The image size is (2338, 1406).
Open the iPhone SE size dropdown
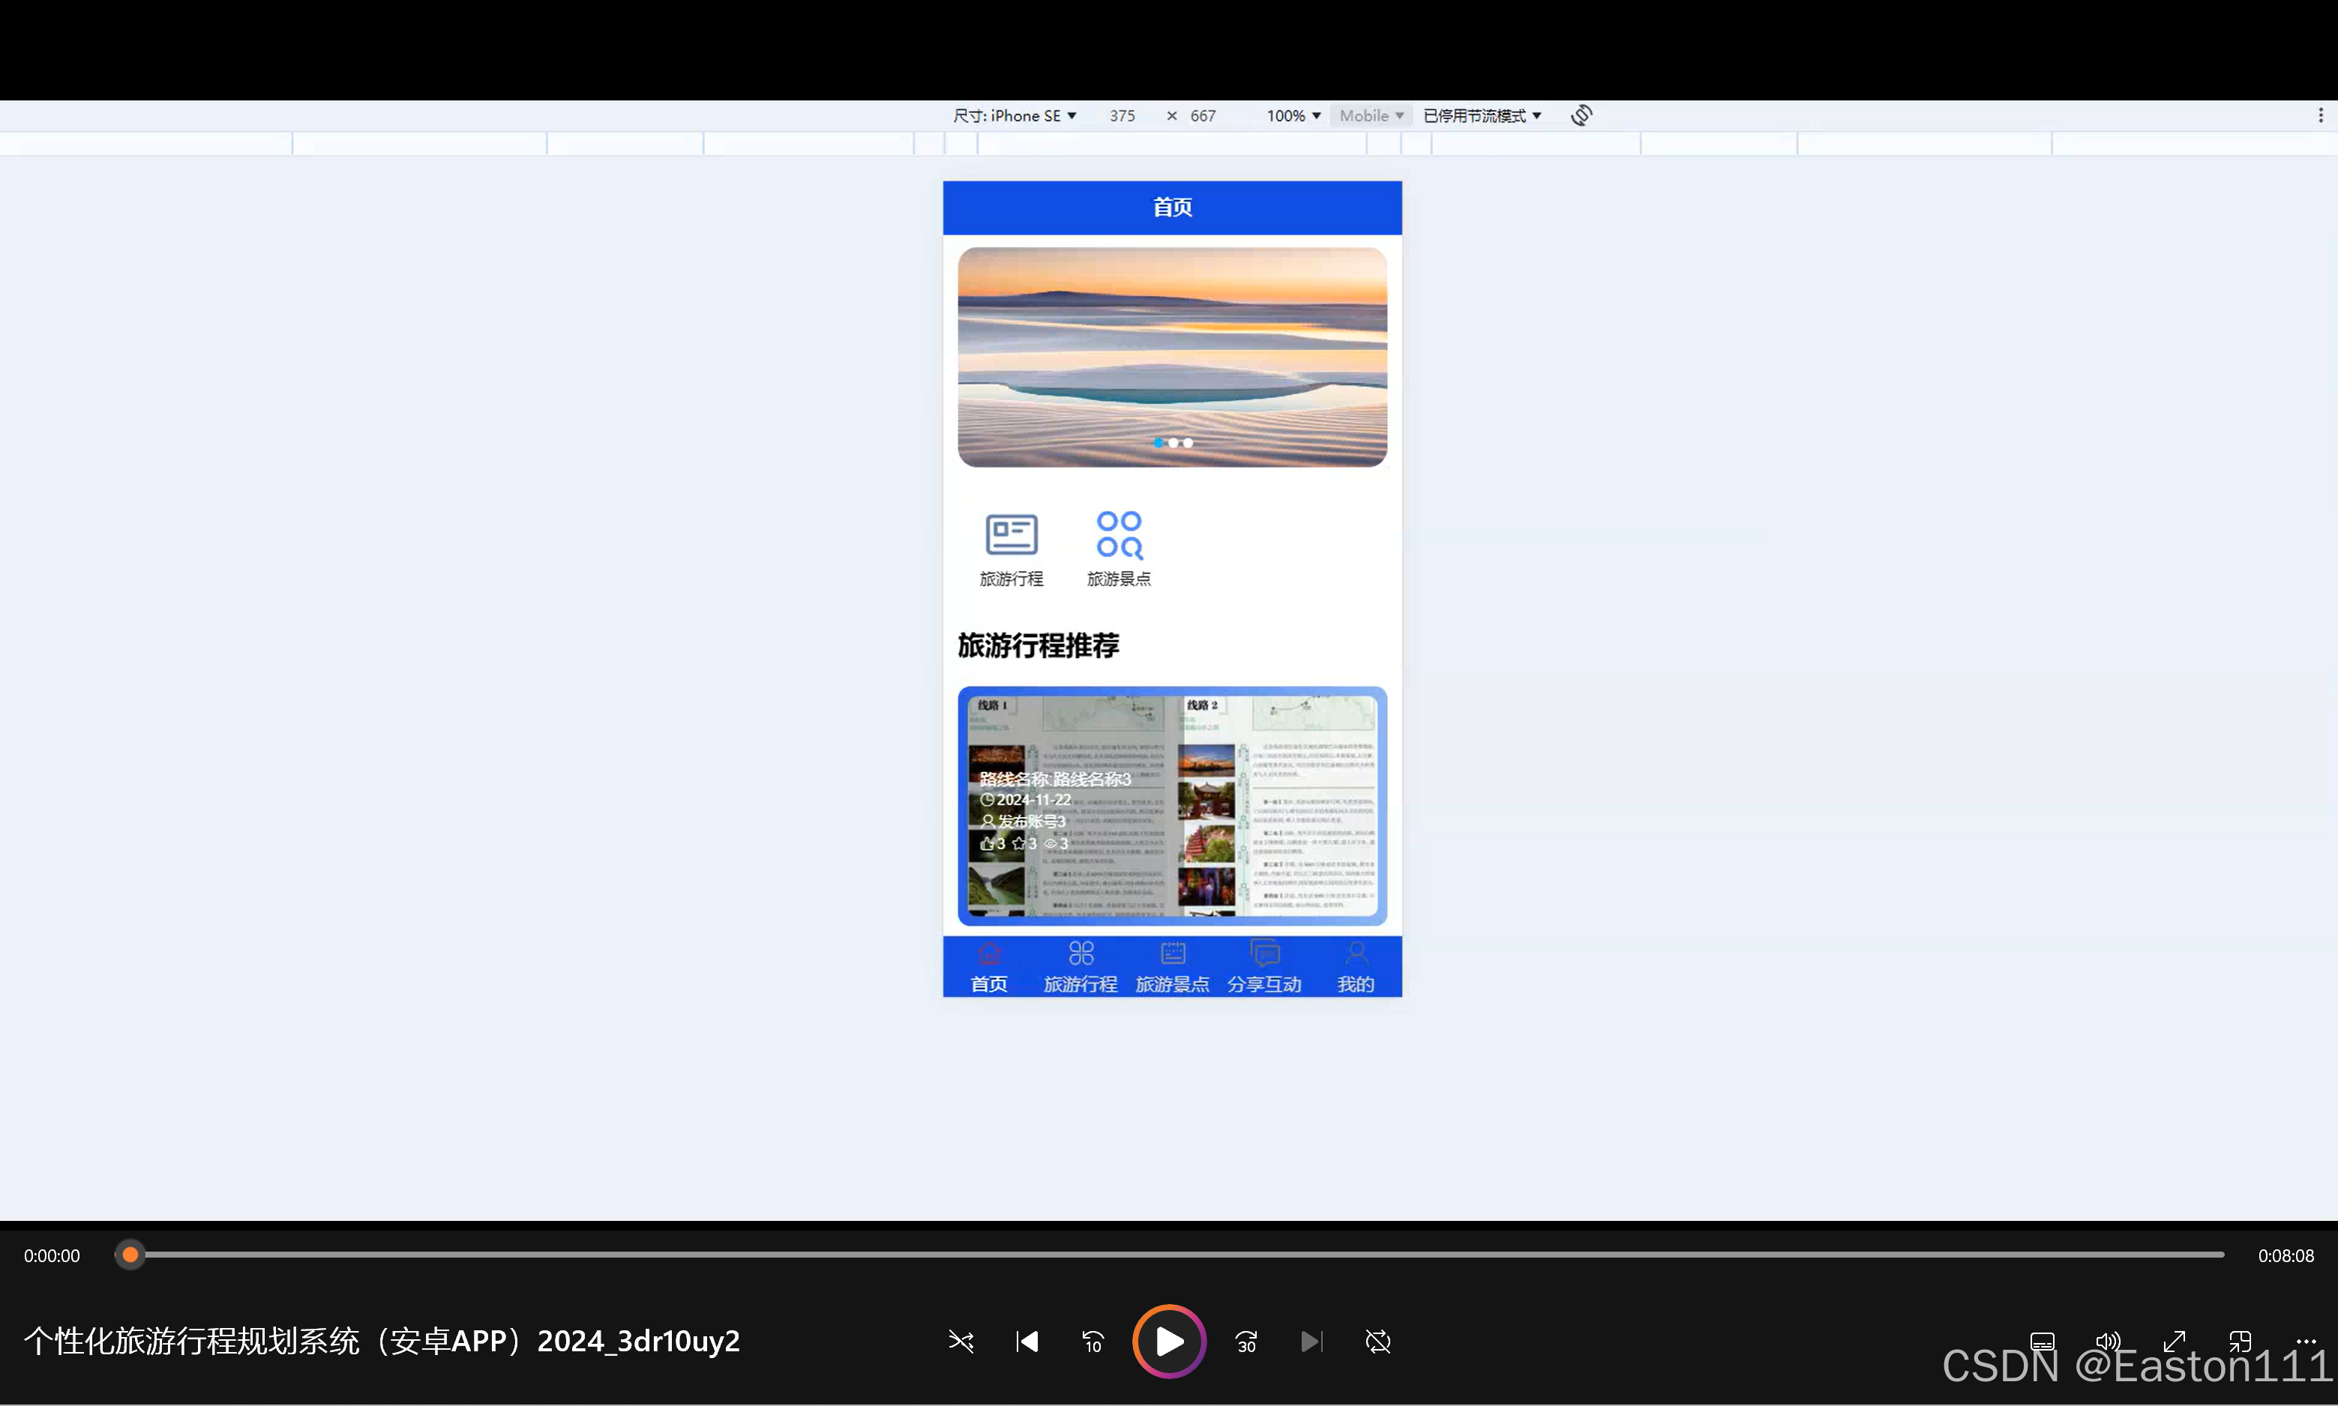(x=1014, y=115)
